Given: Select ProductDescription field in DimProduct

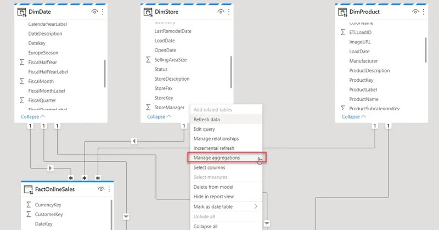Looking at the screenshot, I should (369, 70).
